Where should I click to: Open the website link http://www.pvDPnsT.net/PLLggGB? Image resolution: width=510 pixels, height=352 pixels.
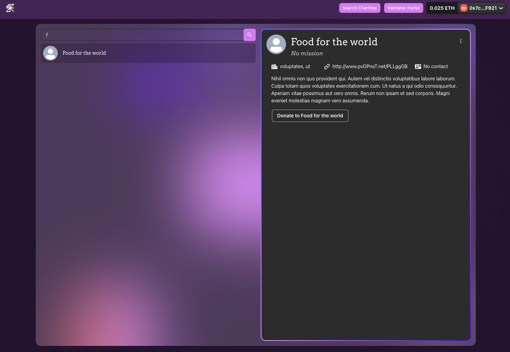pyautogui.click(x=370, y=66)
